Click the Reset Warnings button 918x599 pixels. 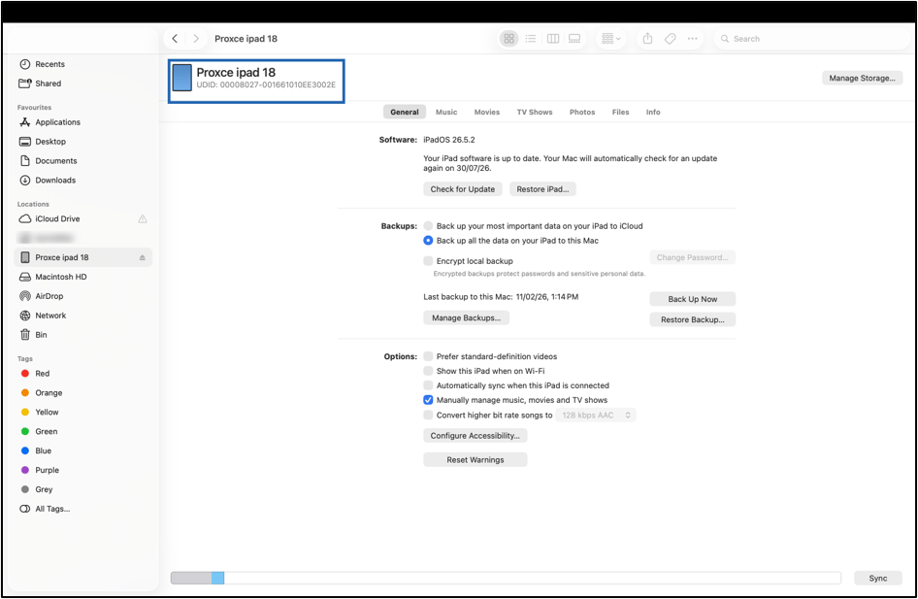pos(475,460)
